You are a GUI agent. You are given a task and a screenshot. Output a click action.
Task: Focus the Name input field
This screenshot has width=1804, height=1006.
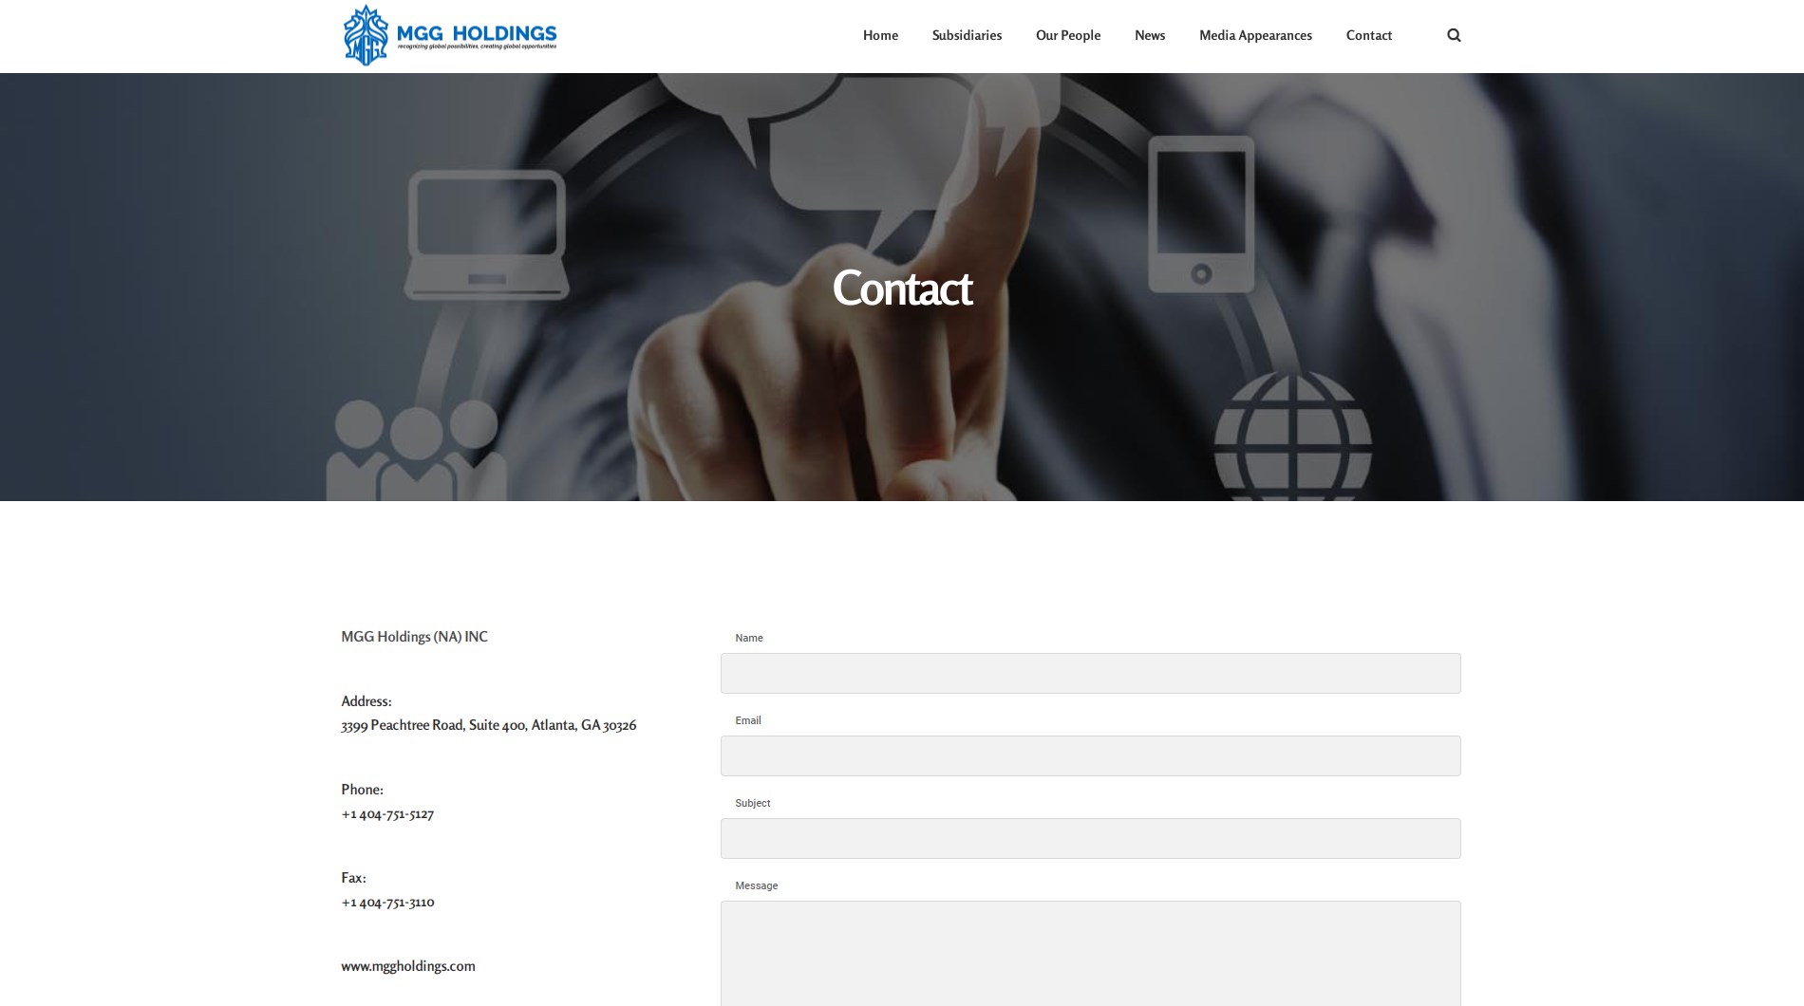point(1090,673)
